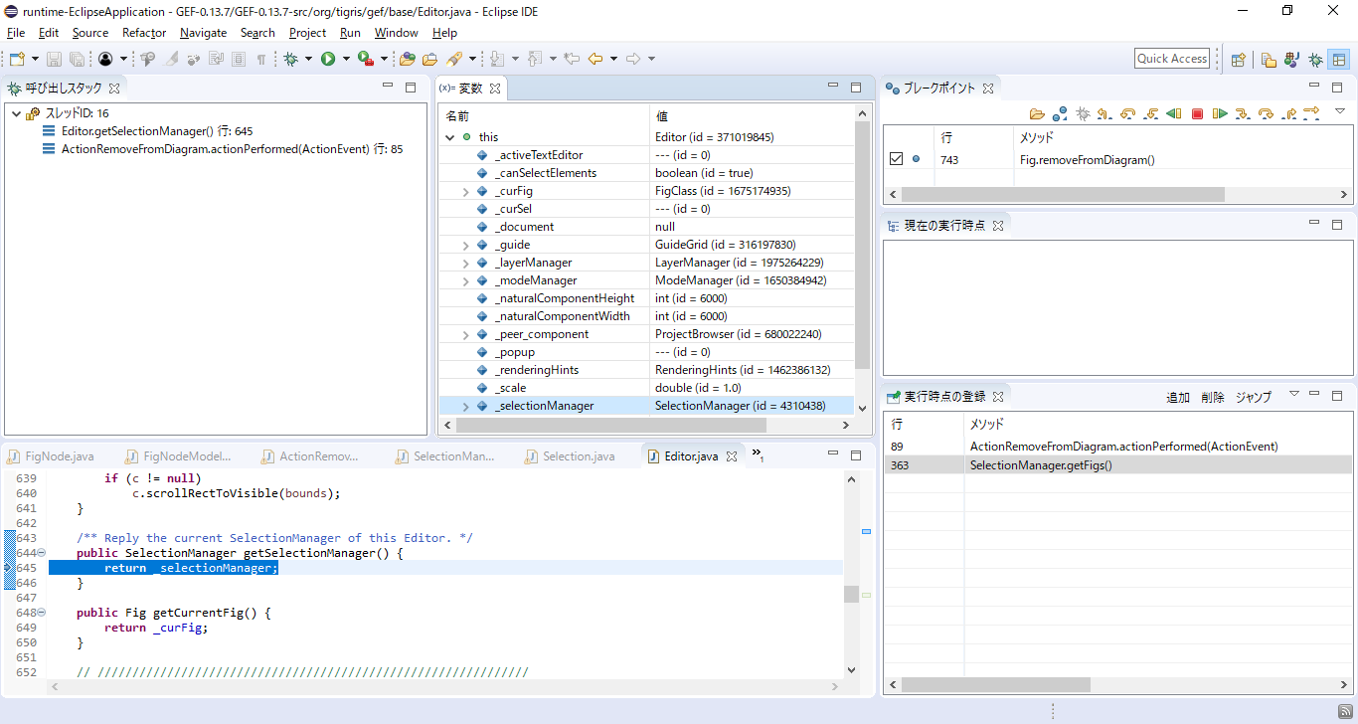This screenshot has width=1358, height=724.
Task: Open the Navigate menu
Action: (204, 33)
